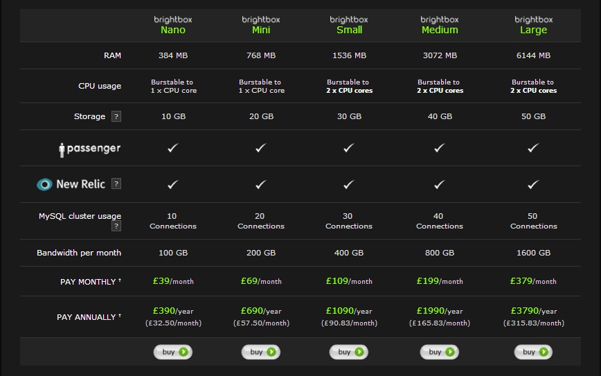This screenshot has height=376, width=601.
Task: Buy the Brightbox Nano plan
Action: point(173,352)
